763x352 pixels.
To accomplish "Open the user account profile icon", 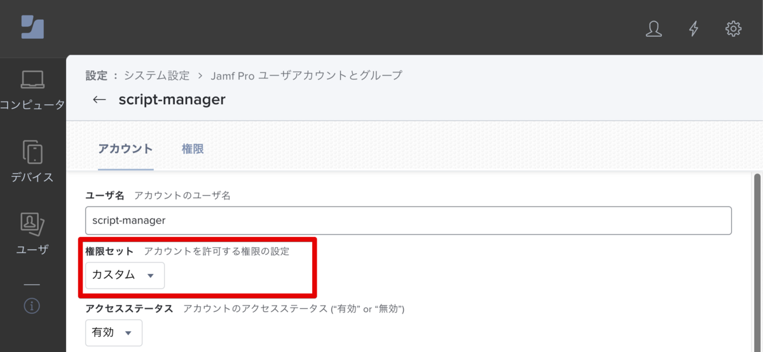I will tap(654, 29).
